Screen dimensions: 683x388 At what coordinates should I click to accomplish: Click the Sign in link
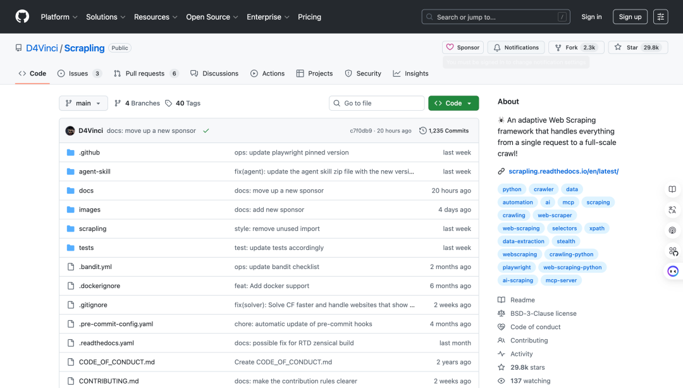591,16
